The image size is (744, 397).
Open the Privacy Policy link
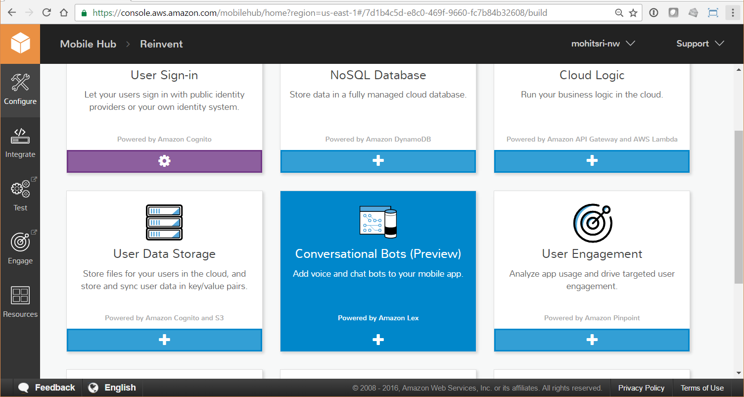641,388
